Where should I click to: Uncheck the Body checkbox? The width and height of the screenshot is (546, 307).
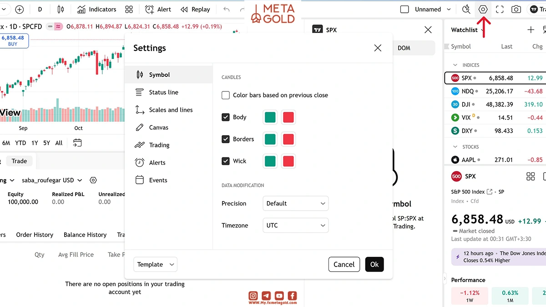click(226, 117)
